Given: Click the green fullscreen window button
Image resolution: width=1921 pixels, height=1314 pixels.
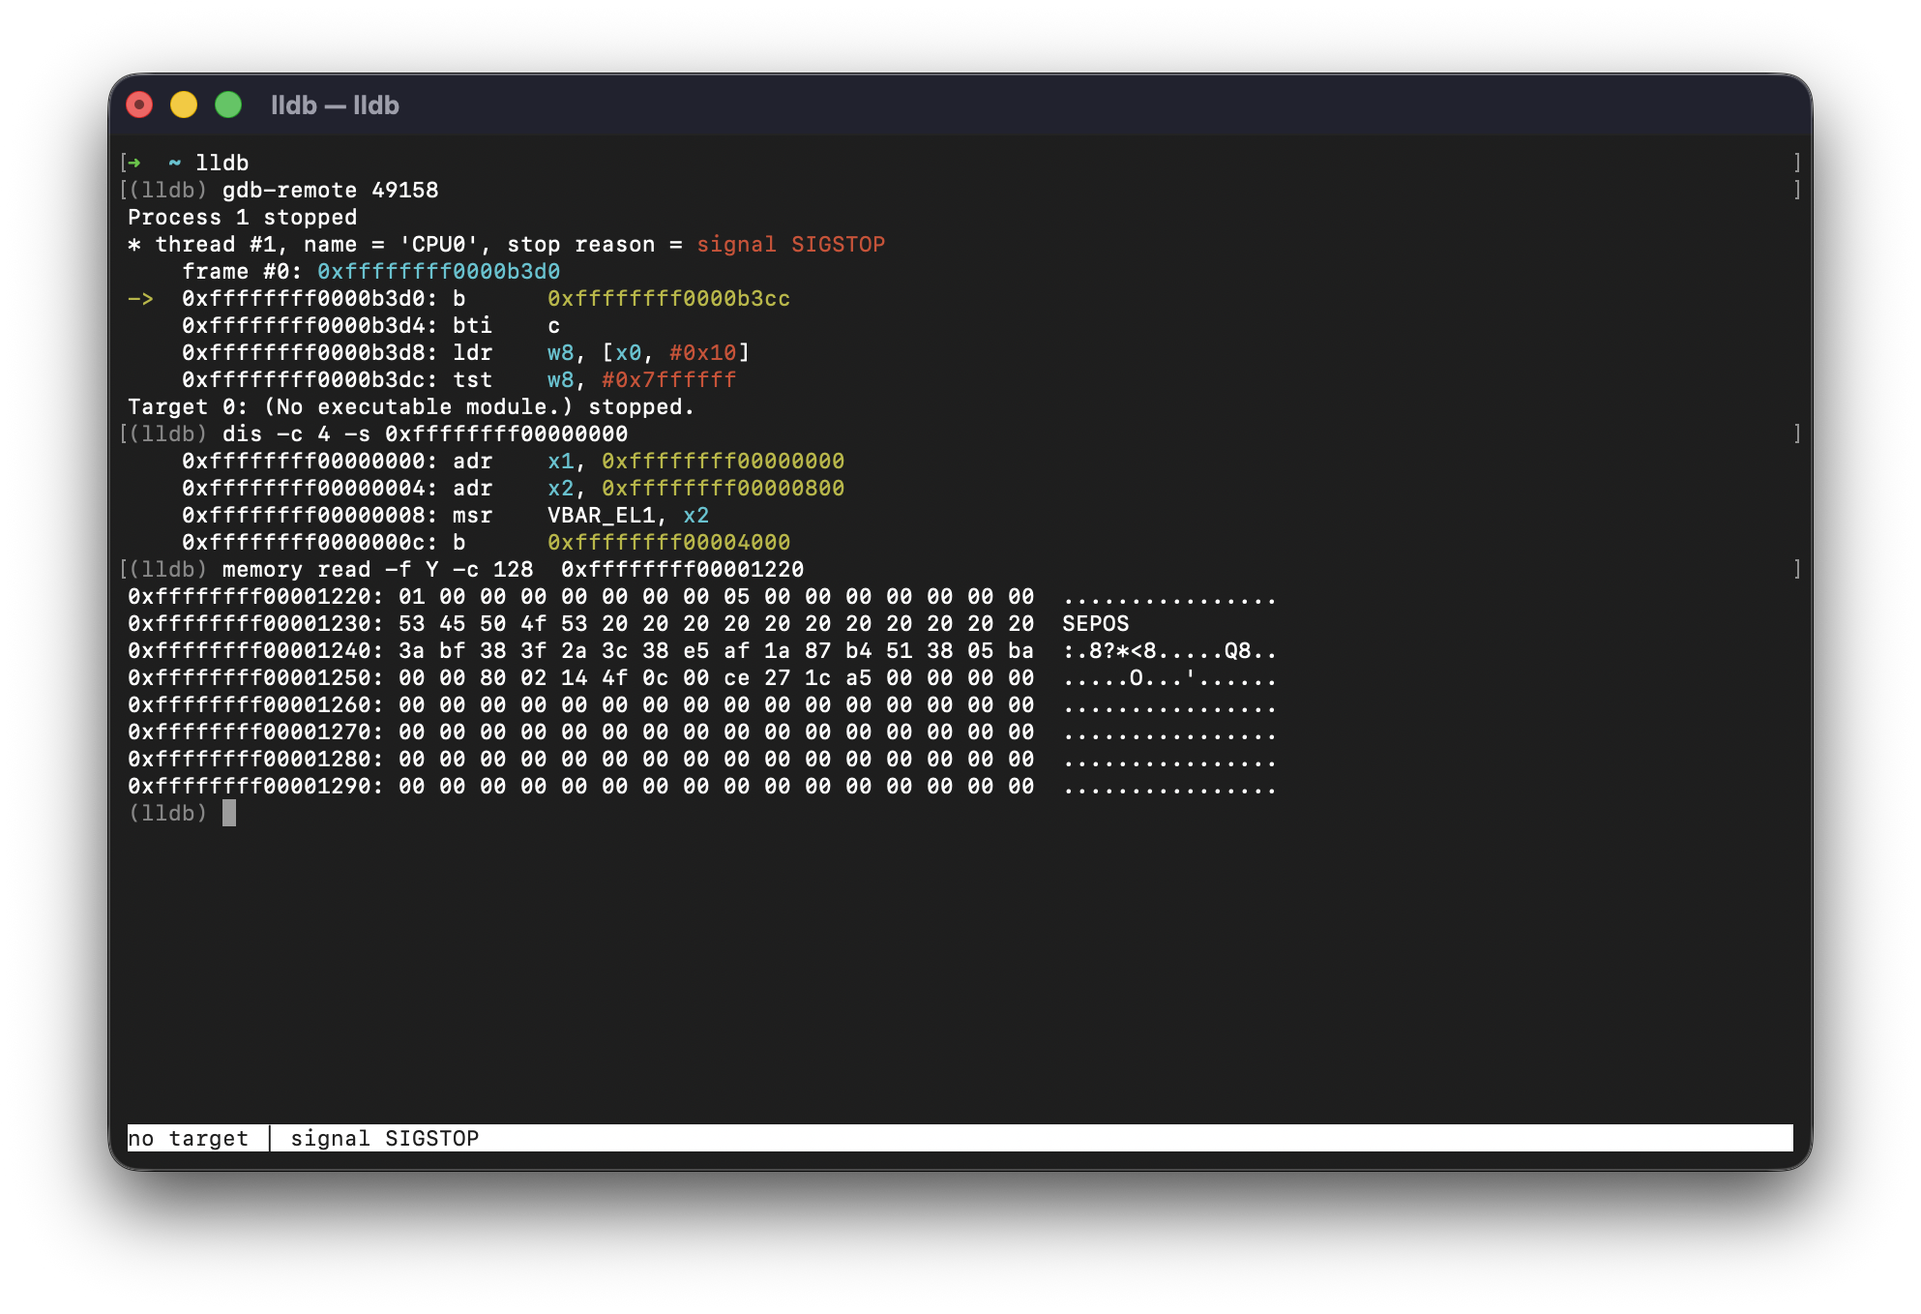Looking at the screenshot, I should tap(228, 105).
